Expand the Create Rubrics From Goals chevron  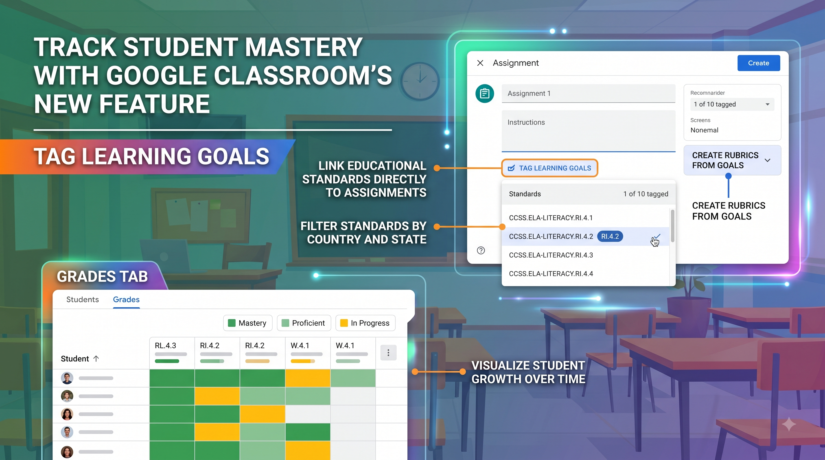point(767,160)
